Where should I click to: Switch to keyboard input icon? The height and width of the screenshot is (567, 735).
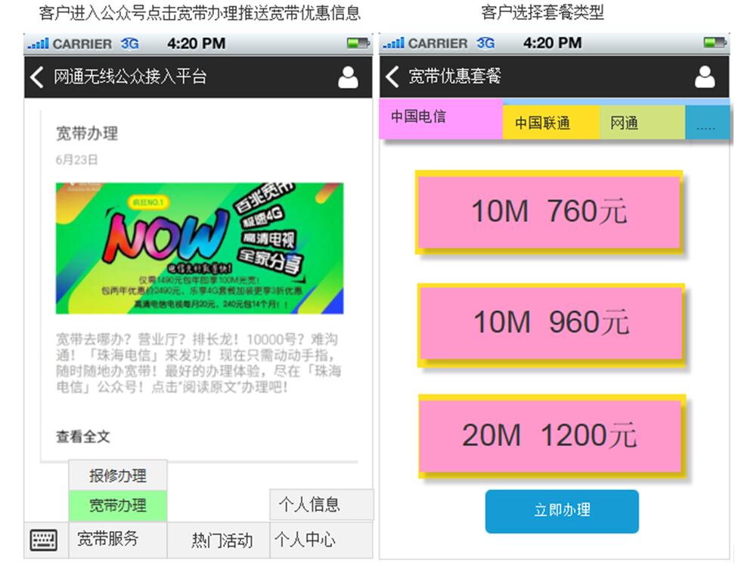(44, 541)
